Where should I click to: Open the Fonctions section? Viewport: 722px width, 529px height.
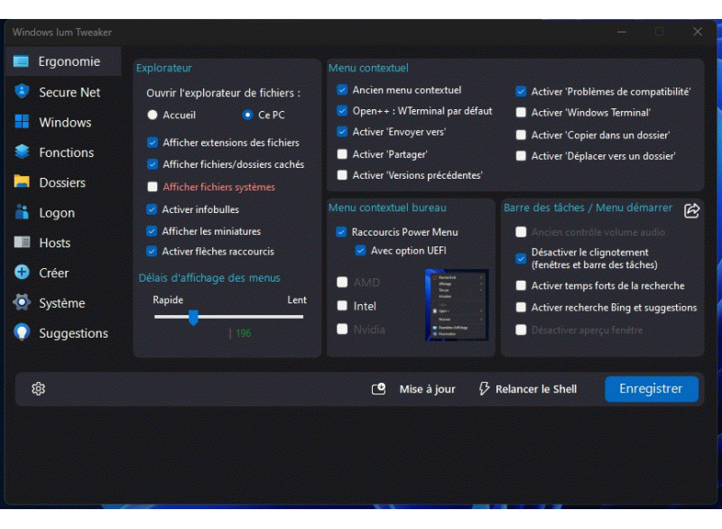pyautogui.click(x=63, y=153)
